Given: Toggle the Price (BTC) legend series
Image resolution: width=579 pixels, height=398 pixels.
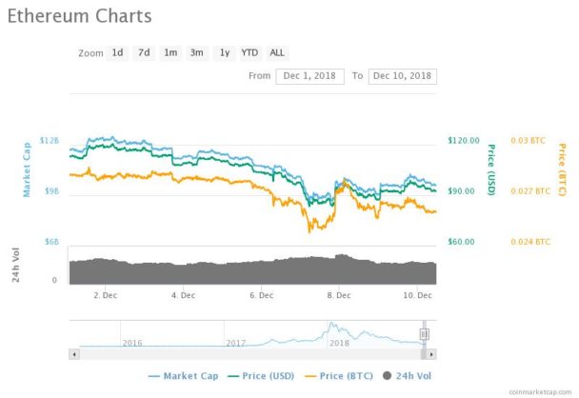Looking at the screenshot, I should point(339,376).
